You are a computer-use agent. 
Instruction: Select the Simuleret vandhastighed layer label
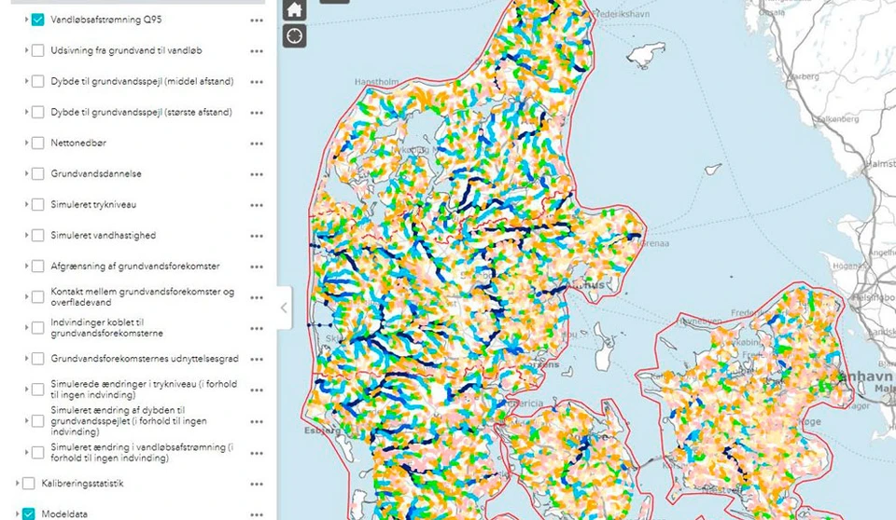[x=103, y=235]
